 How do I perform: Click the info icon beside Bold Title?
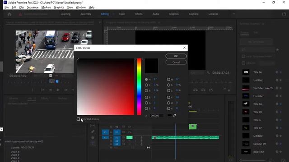pos(277,152)
